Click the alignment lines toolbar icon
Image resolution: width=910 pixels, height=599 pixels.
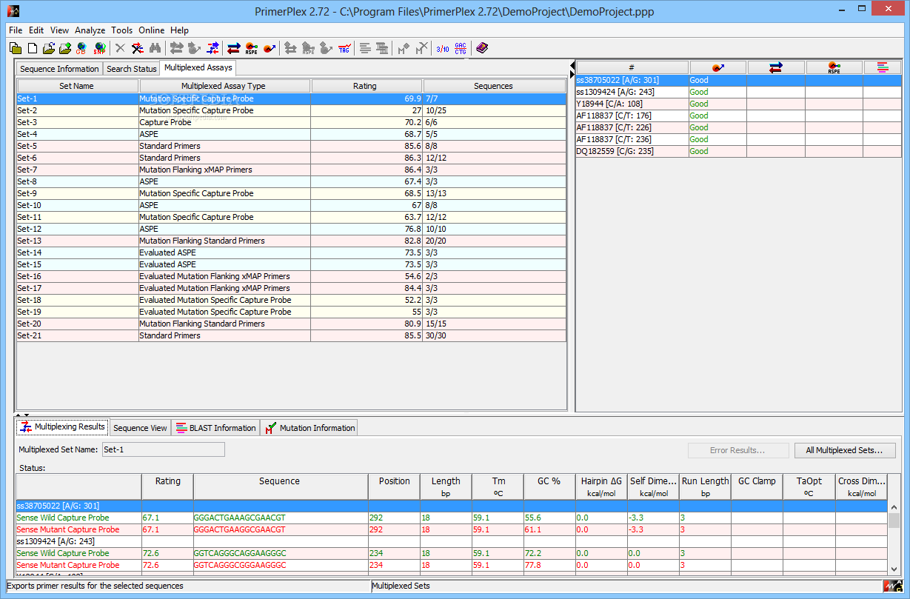[365, 48]
